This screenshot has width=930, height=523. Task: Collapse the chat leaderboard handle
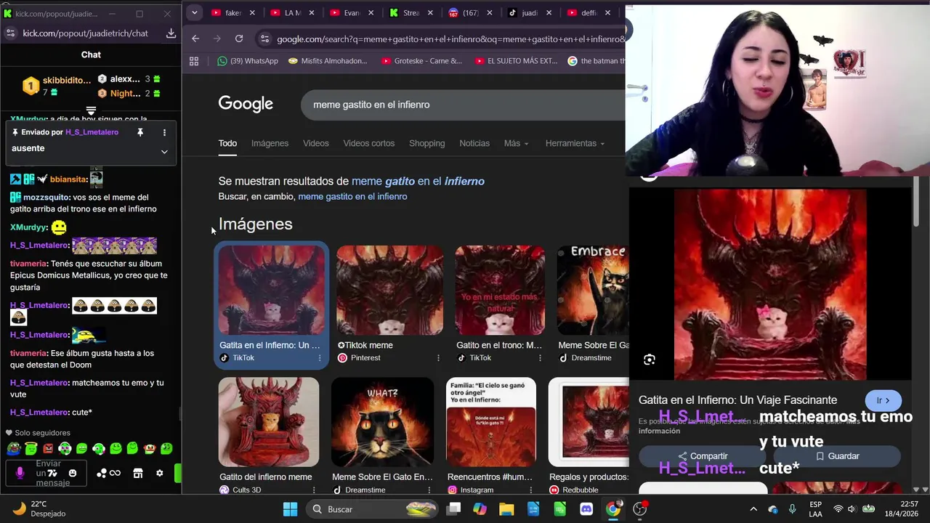(x=91, y=110)
